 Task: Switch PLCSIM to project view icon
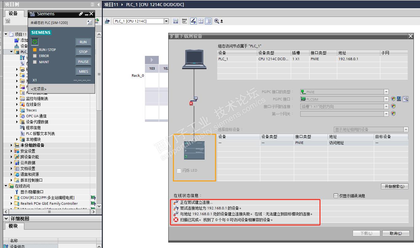click(90, 22)
